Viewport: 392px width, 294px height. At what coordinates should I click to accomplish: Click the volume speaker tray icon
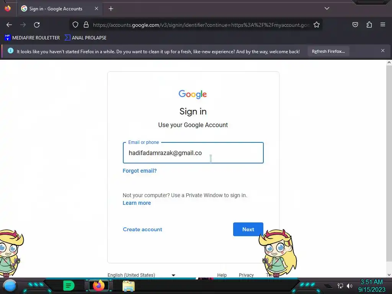click(x=349, y=286)
